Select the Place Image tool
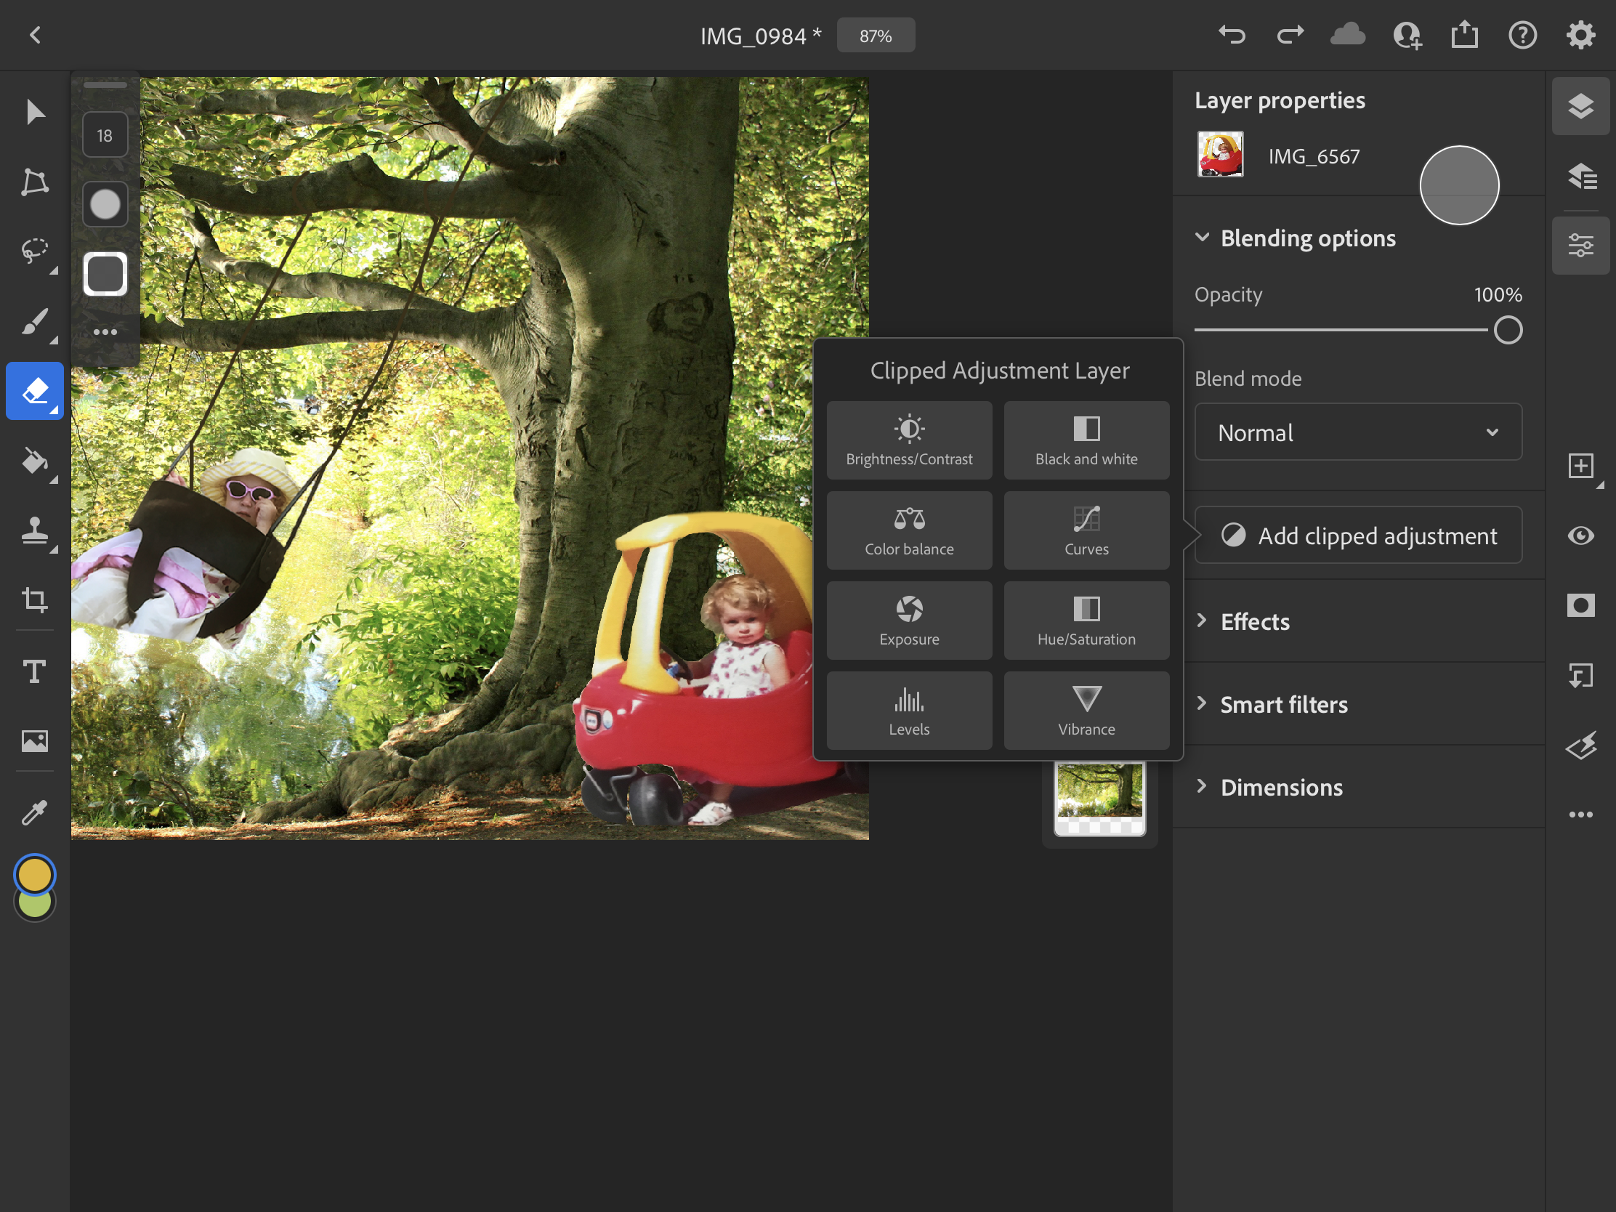 (34, 741)
